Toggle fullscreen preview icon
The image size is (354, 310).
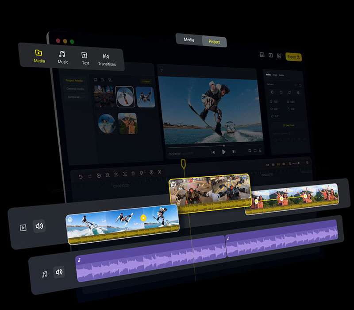(255, 151)
